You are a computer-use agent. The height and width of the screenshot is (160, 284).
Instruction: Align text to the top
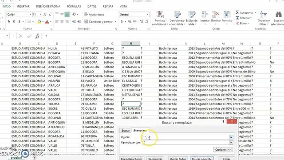tap(57, 14)
